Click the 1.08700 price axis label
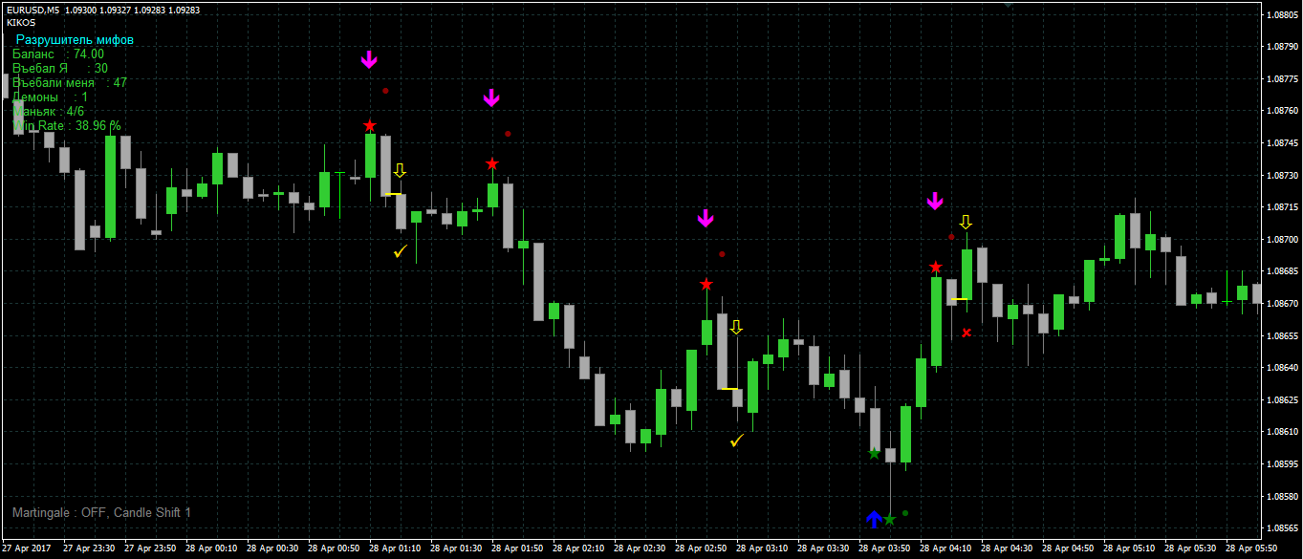The height and width of the screenshot is (559, 1303). pyautogui.click(x=1280, y=240)
